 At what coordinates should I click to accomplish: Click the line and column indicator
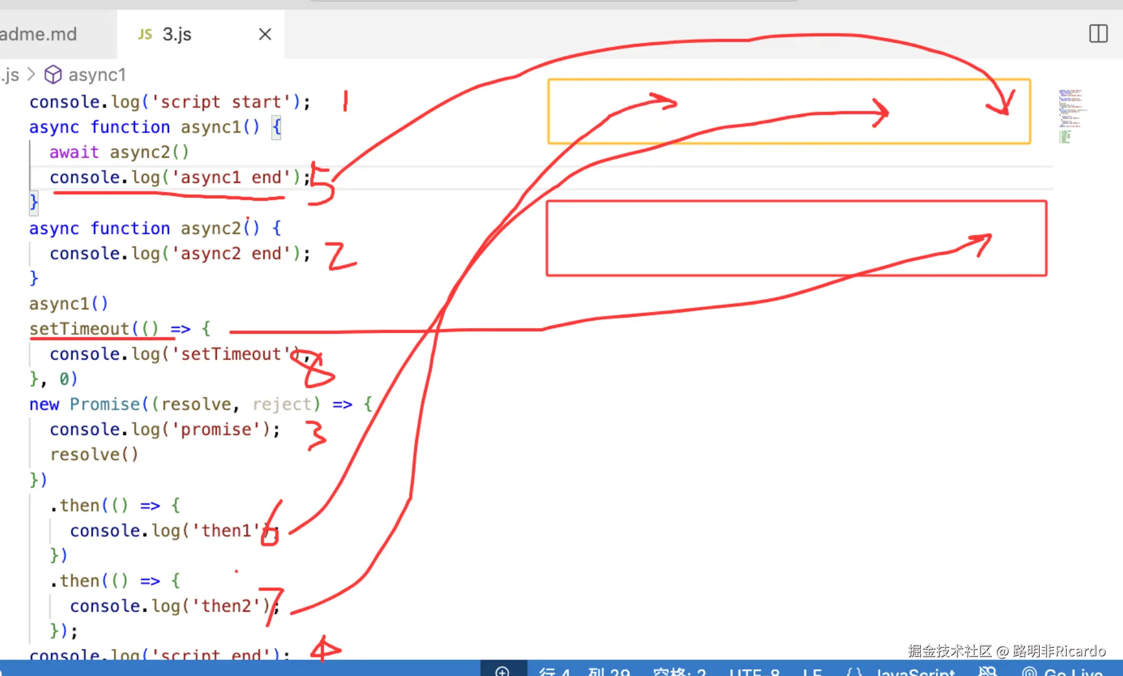[x=584, y=672]
